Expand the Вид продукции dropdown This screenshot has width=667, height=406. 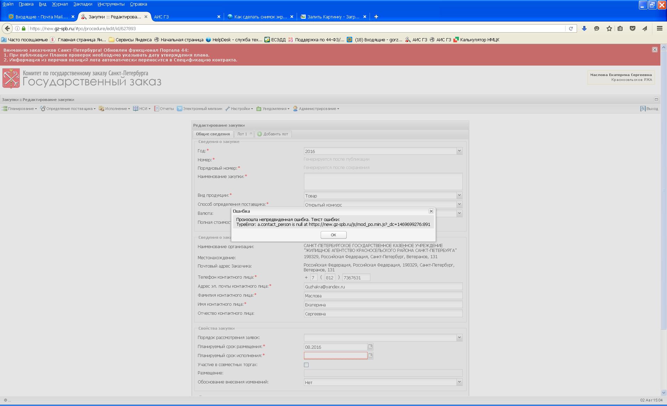coord(459,195)
